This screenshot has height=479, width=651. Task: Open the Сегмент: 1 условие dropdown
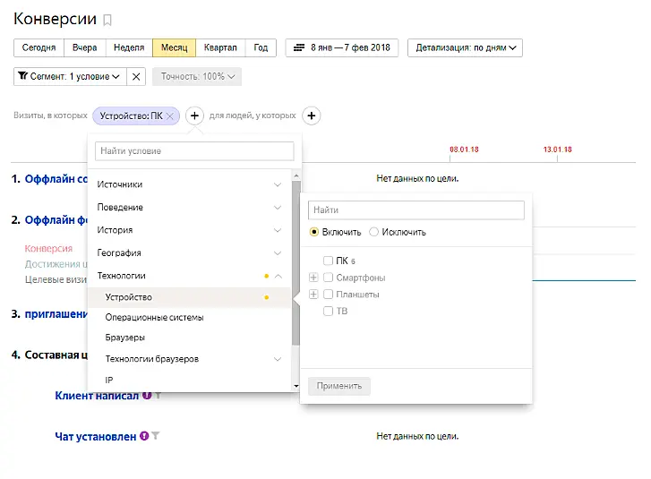[x=70, y=77]
